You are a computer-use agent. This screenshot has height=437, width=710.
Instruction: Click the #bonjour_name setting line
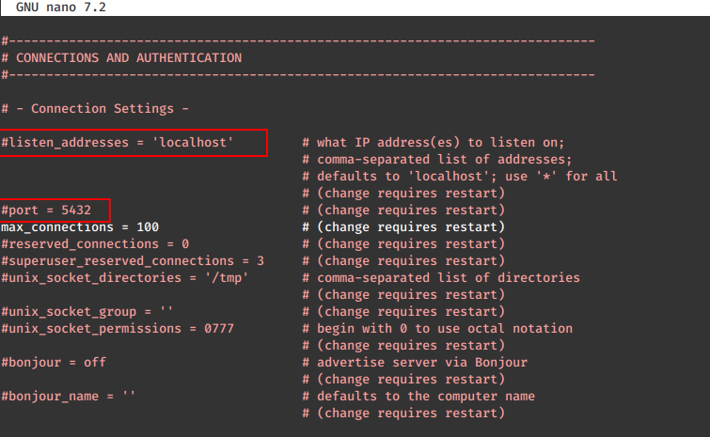pos(69,397)
